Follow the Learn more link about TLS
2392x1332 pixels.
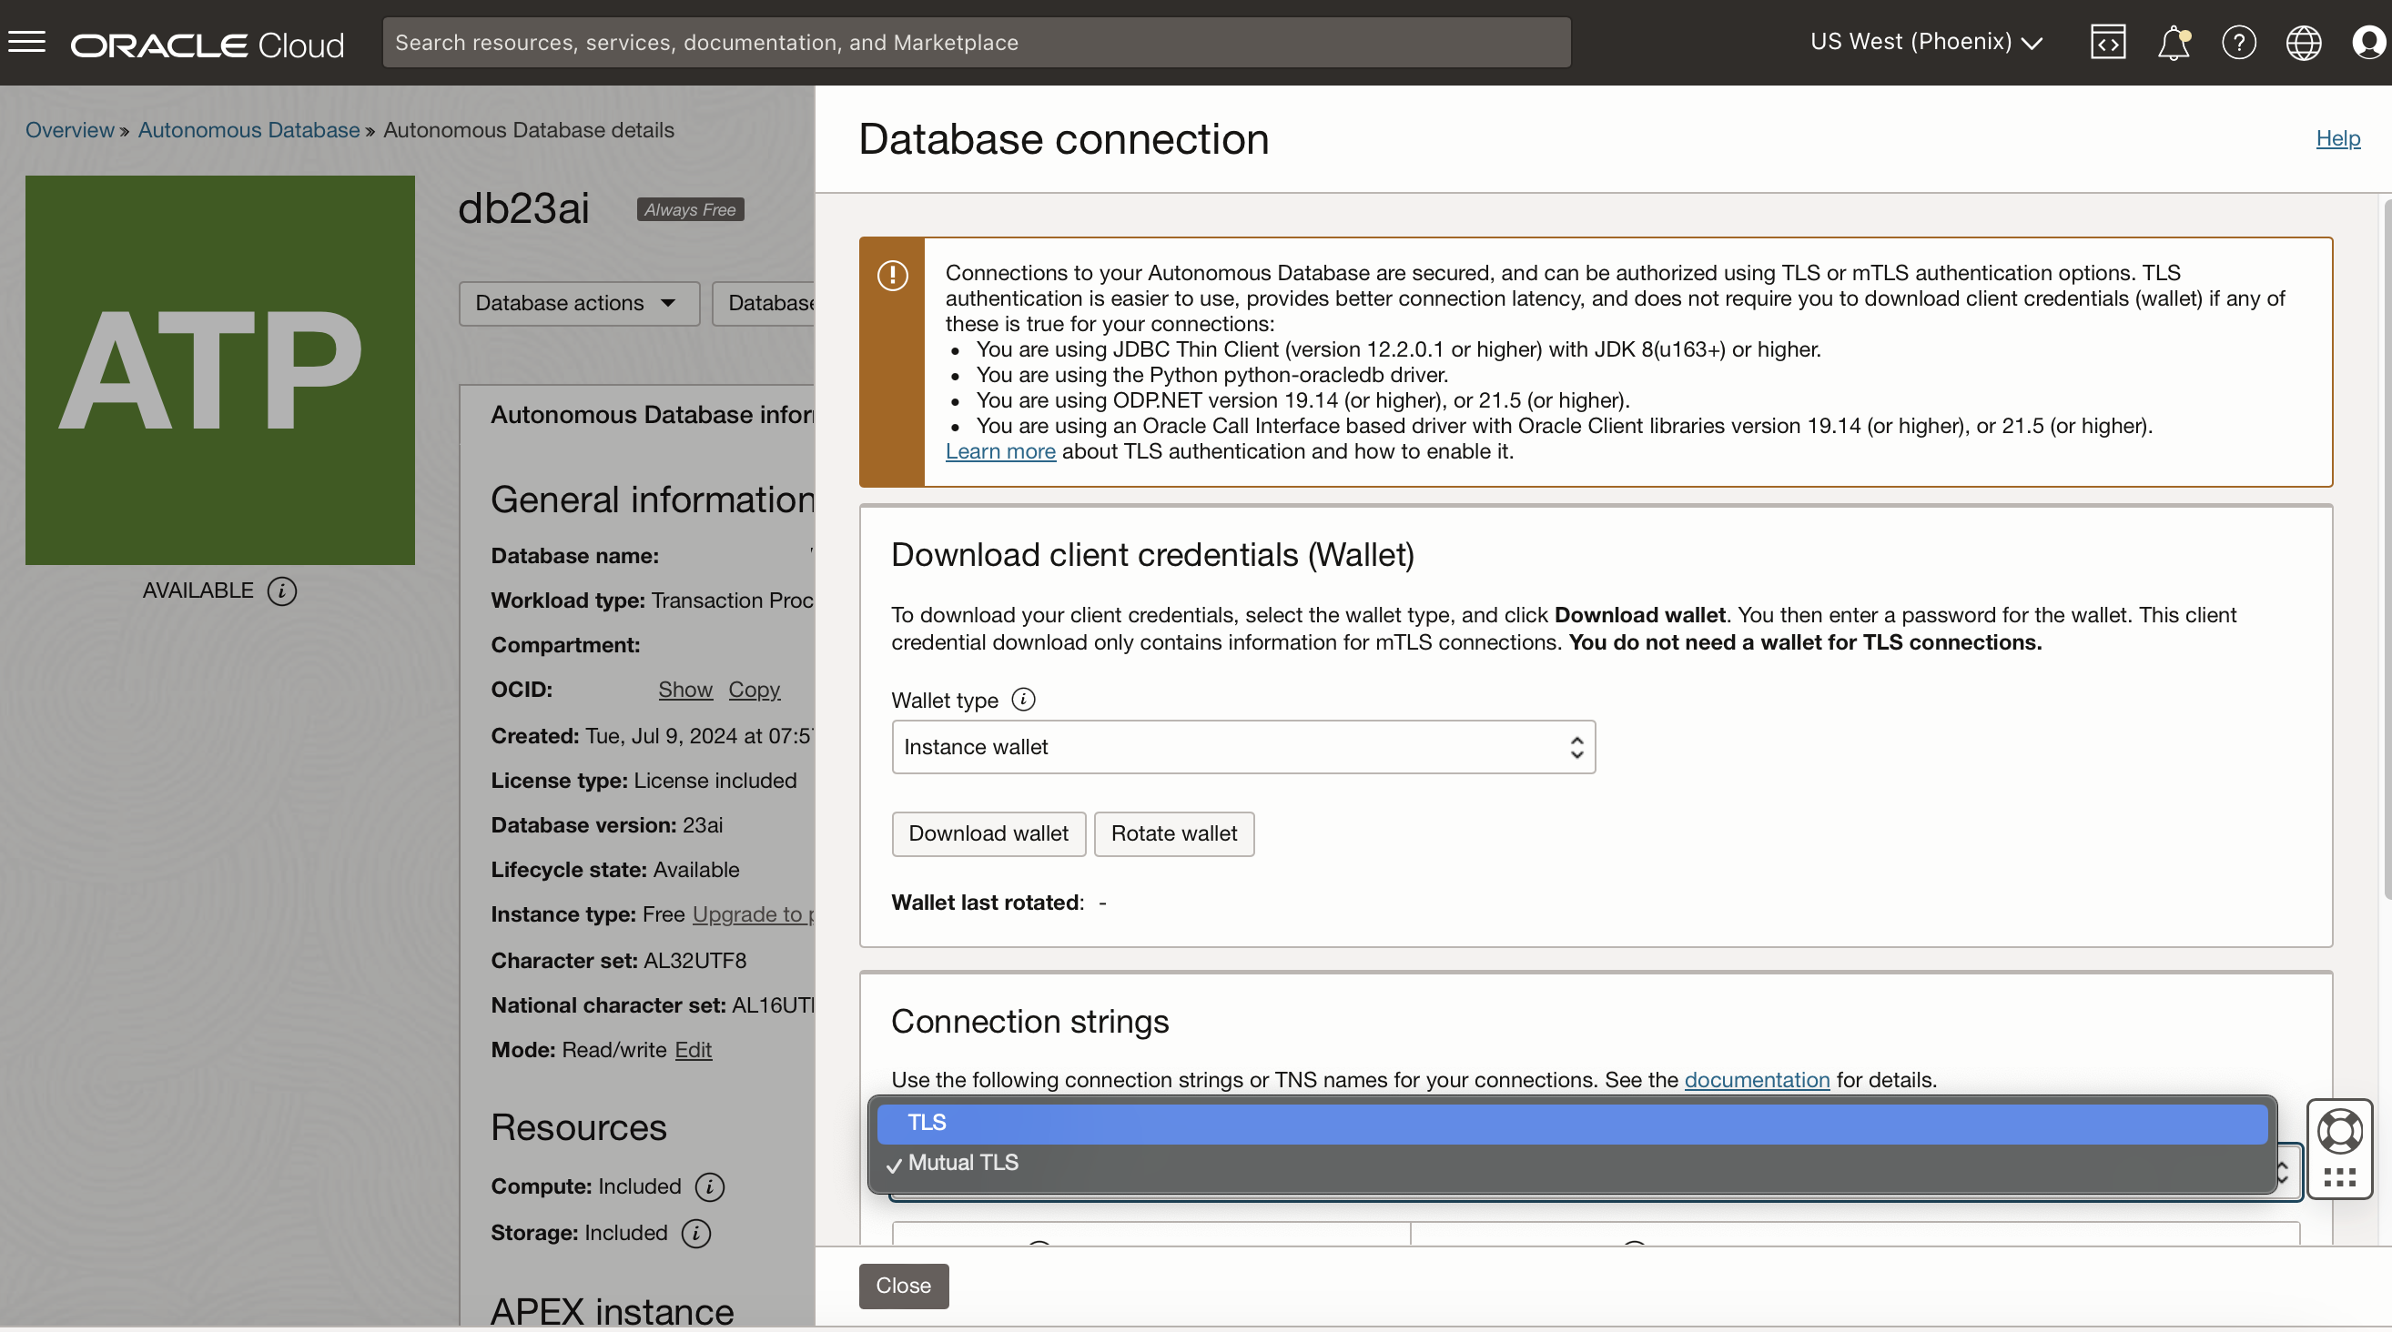click(x=1000, y=451)
